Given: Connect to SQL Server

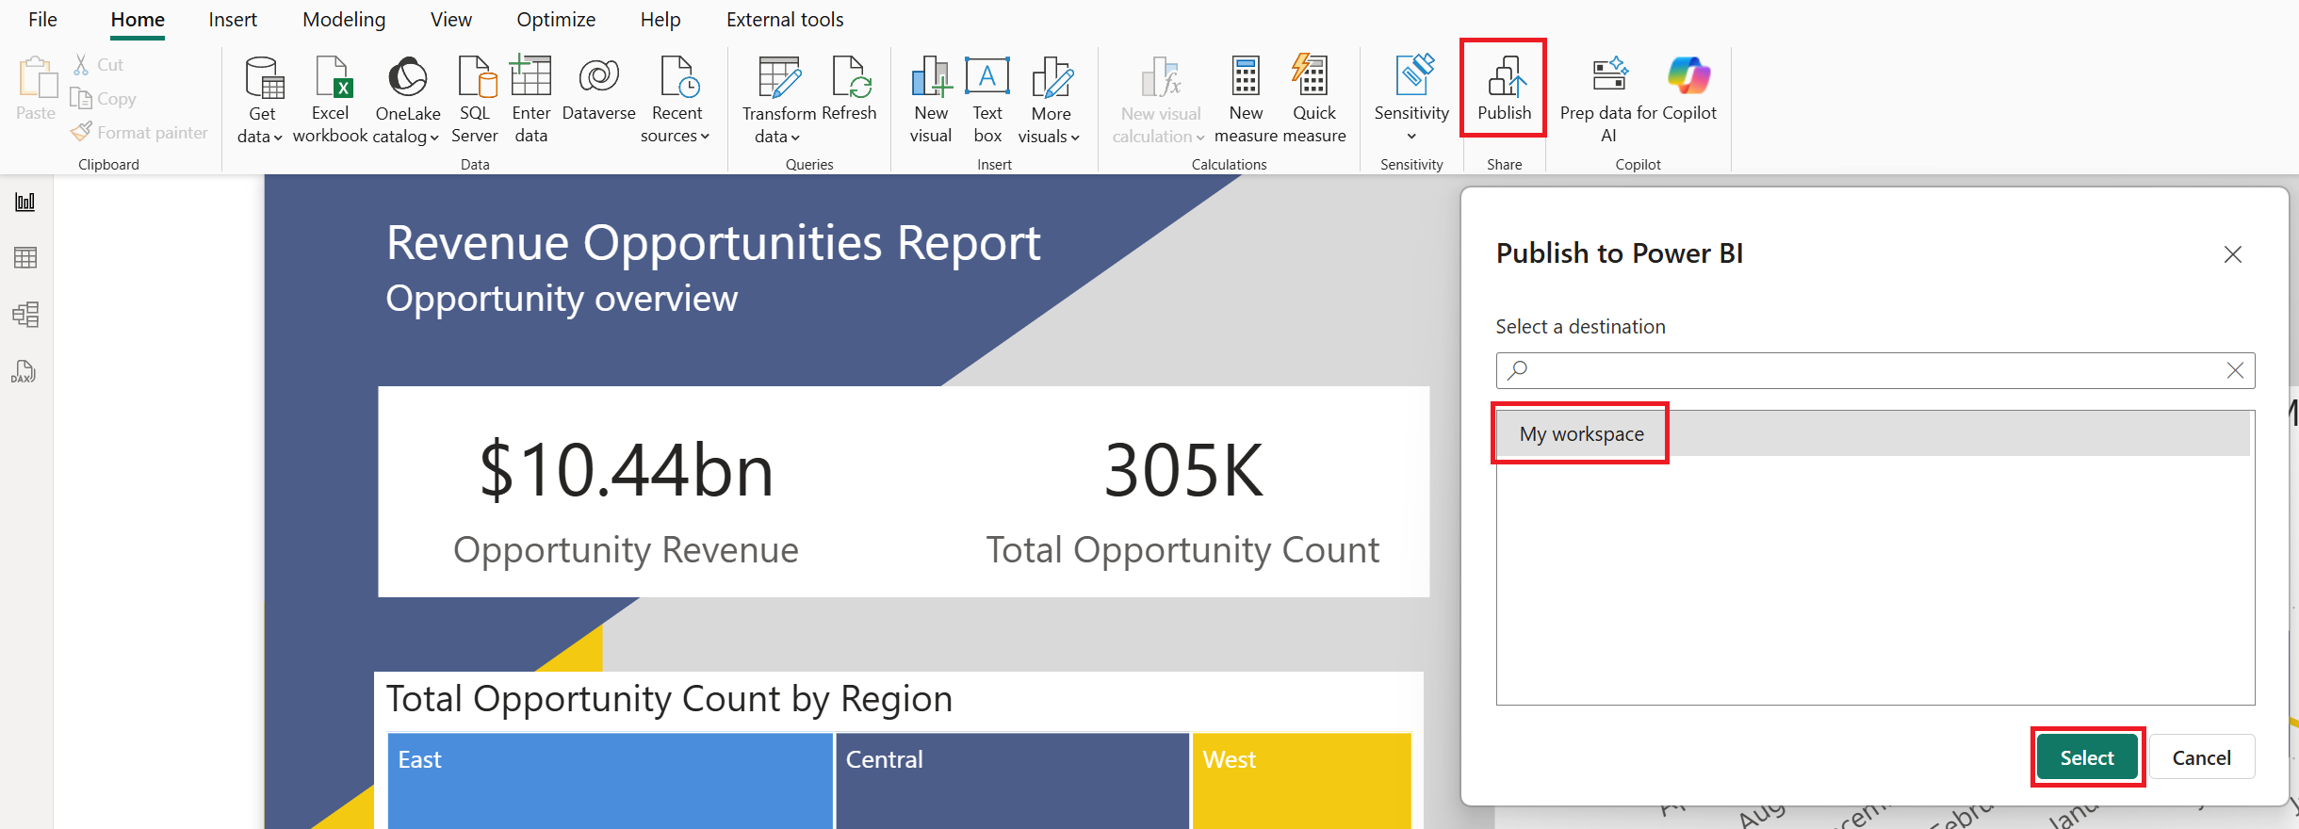Looking at the screenshot, I should 475,100.
